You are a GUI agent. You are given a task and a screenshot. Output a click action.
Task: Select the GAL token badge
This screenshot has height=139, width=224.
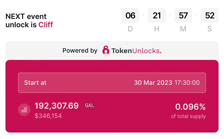coord(90,106)
